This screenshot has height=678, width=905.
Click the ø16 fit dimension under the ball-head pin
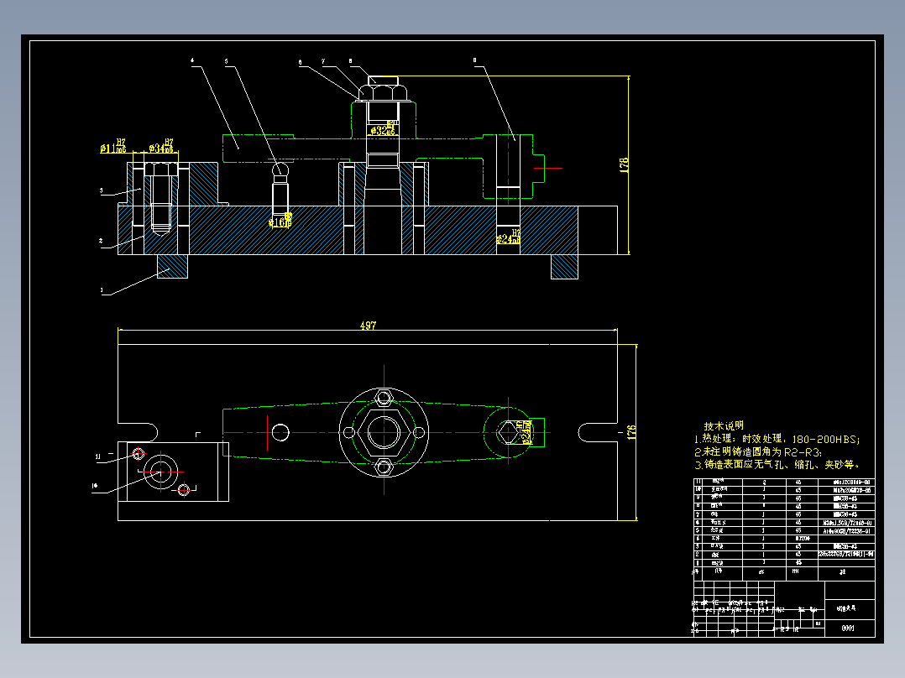pos(280,221)
